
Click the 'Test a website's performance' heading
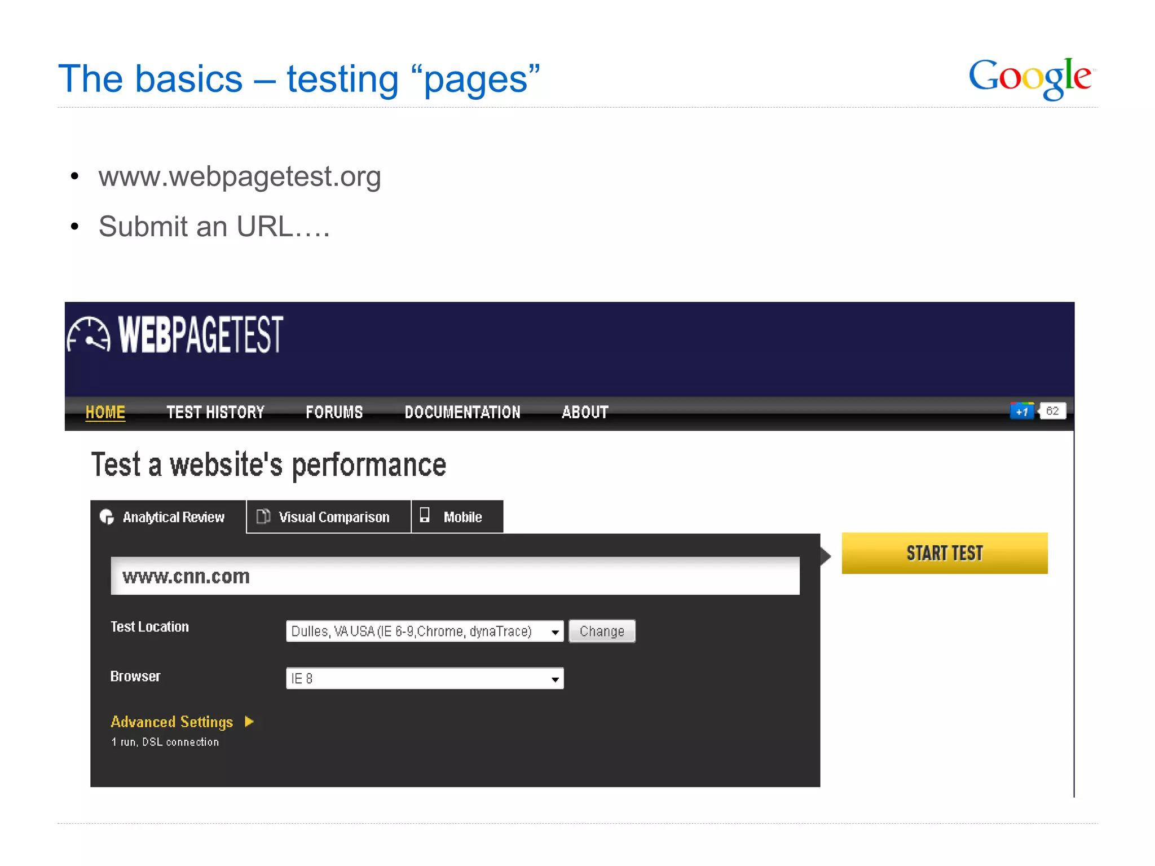pyautogui.click(x=268, y=465)
